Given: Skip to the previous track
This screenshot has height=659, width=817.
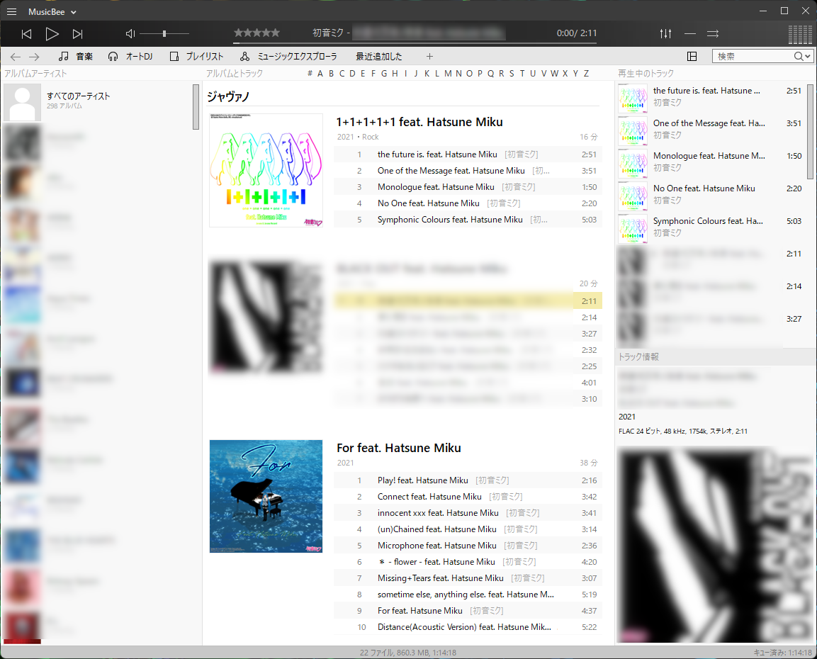Looking at the screenshot, I should point(26,34).
